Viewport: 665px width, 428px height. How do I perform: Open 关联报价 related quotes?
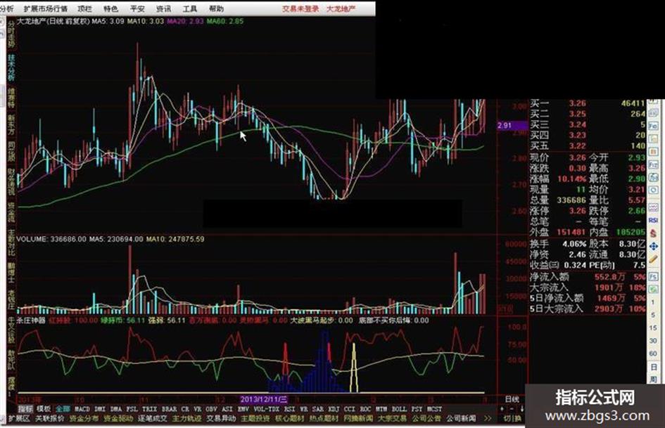coord(50,419)
